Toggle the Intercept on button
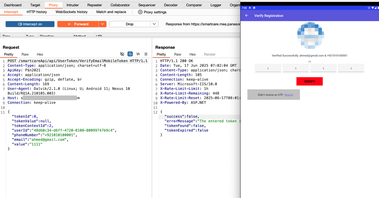The height and width of the screenshot is (198, 379). tap(30, 24)
